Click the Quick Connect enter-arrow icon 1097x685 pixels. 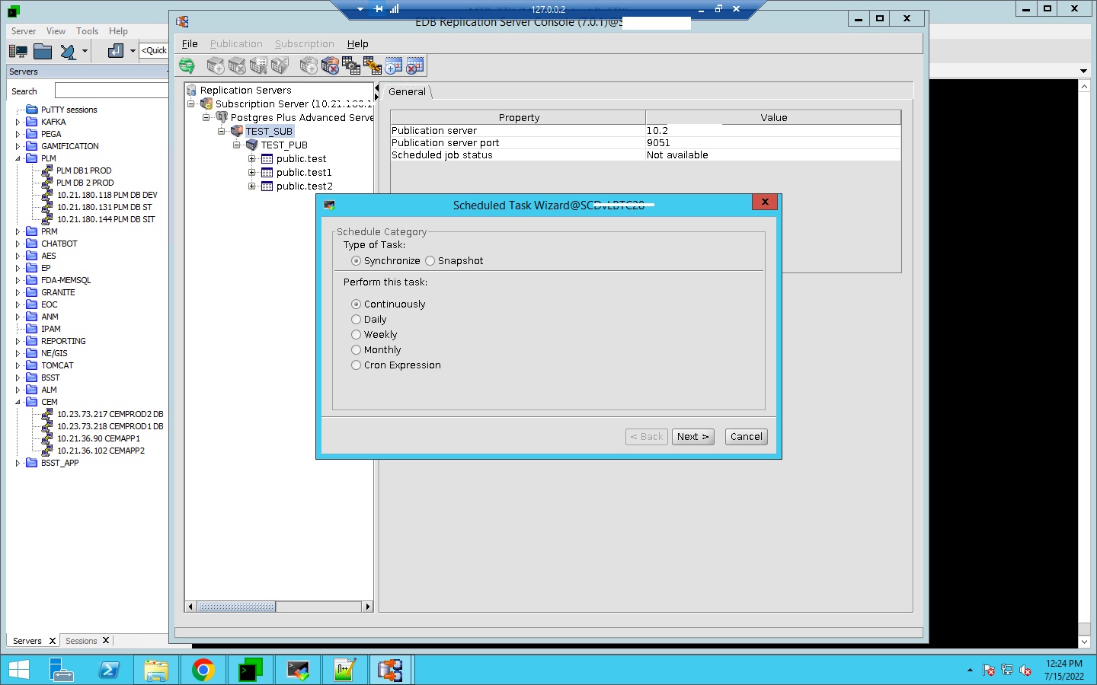coord(116,51)
